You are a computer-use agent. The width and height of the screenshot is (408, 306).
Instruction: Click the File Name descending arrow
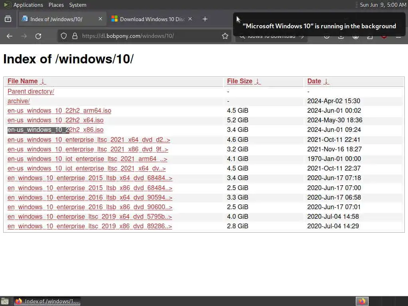pyautogui.click(x=43, y=81)
